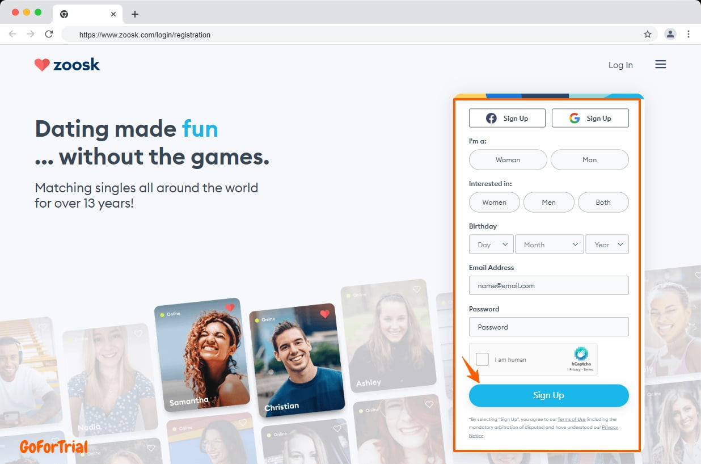Open the hamburger menu icon
The height and width of the screenshot is (464, 701).
[660, 65]
